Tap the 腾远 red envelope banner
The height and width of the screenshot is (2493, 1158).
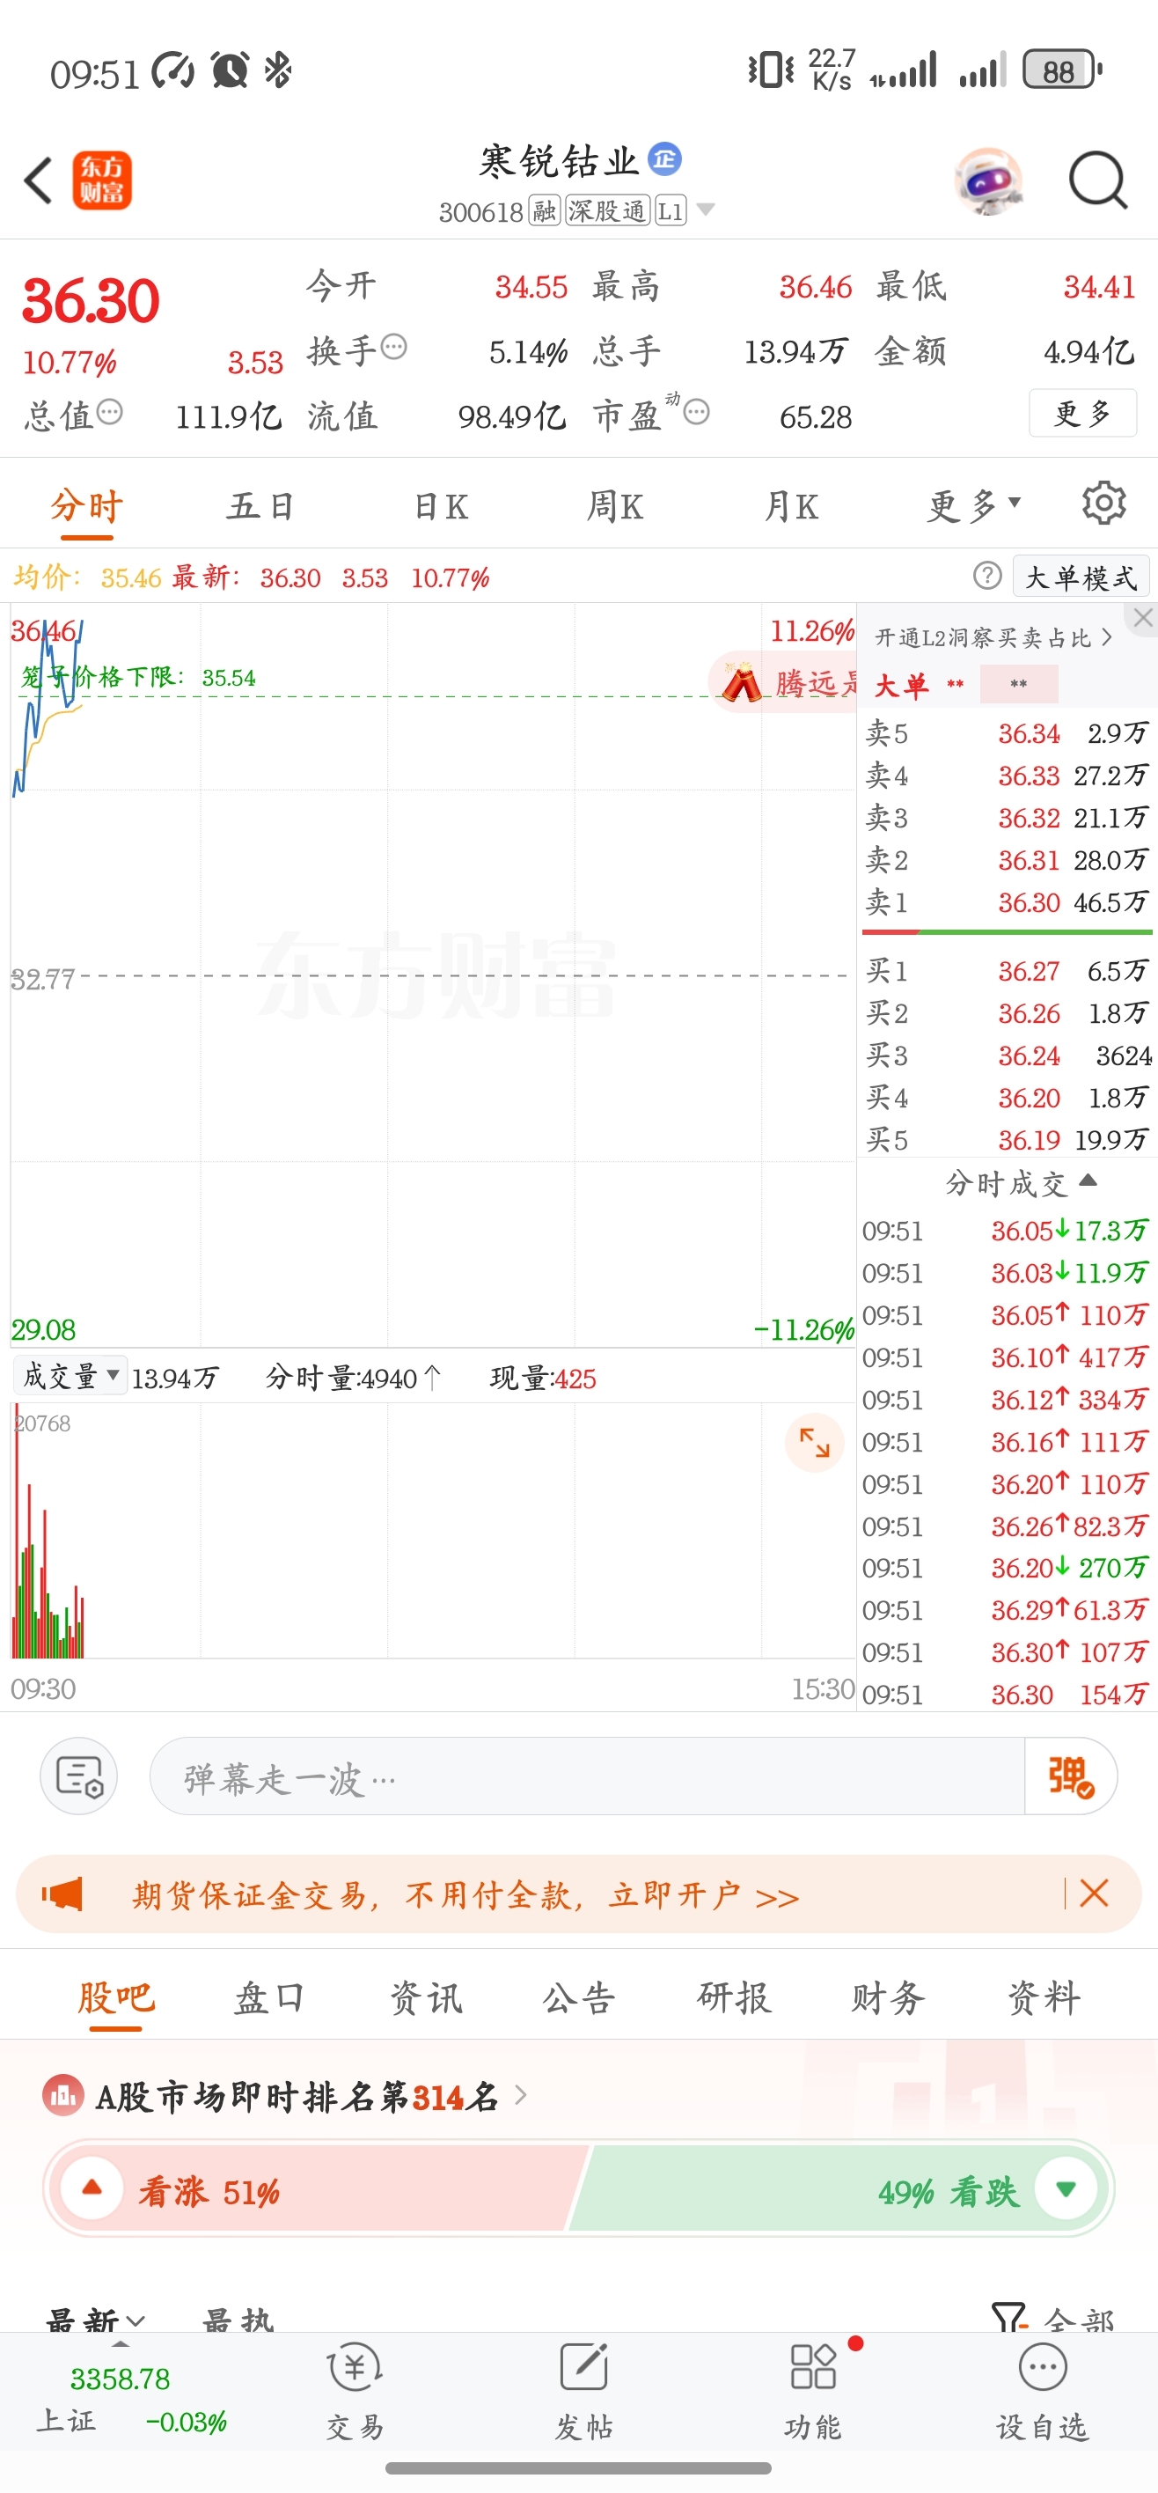(784, 682)
